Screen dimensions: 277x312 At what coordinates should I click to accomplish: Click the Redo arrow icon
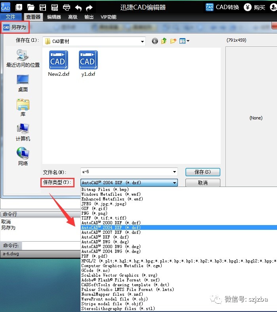point(90,7)
